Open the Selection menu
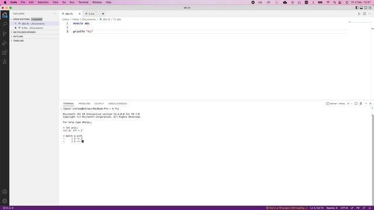 [x=43, y=2]
